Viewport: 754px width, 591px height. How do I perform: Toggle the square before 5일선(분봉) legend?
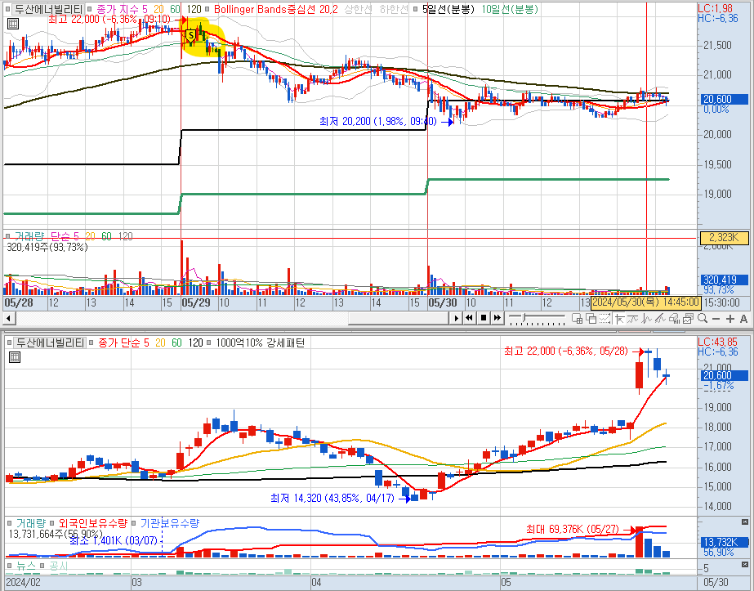[x=416, y=9]
